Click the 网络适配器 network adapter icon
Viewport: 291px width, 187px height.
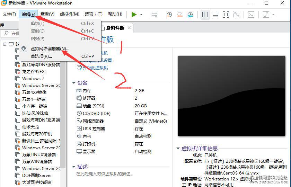[x=79, y=121]
